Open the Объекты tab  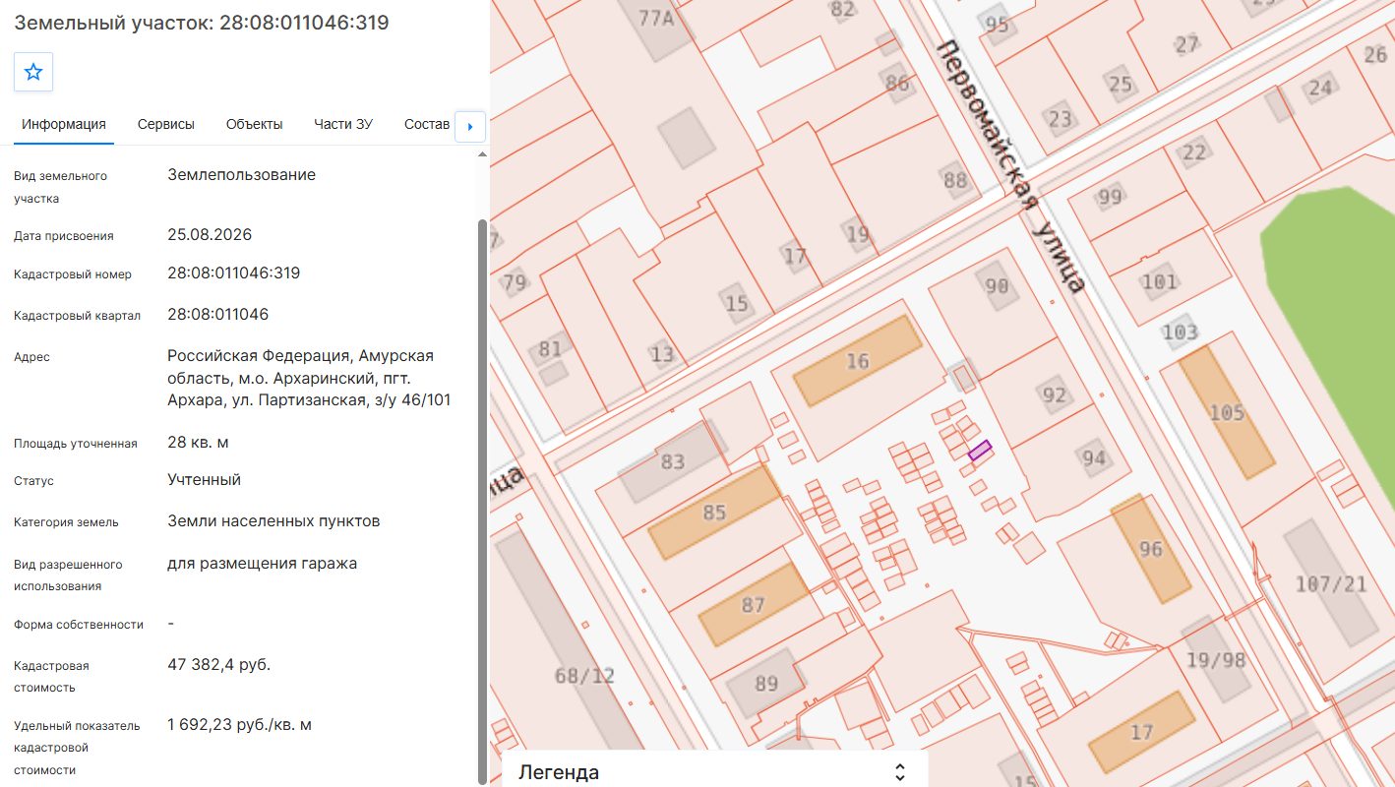[255, 124]
